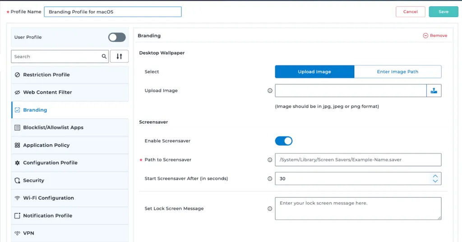Click the Profile Name input field

pos(113,12)
